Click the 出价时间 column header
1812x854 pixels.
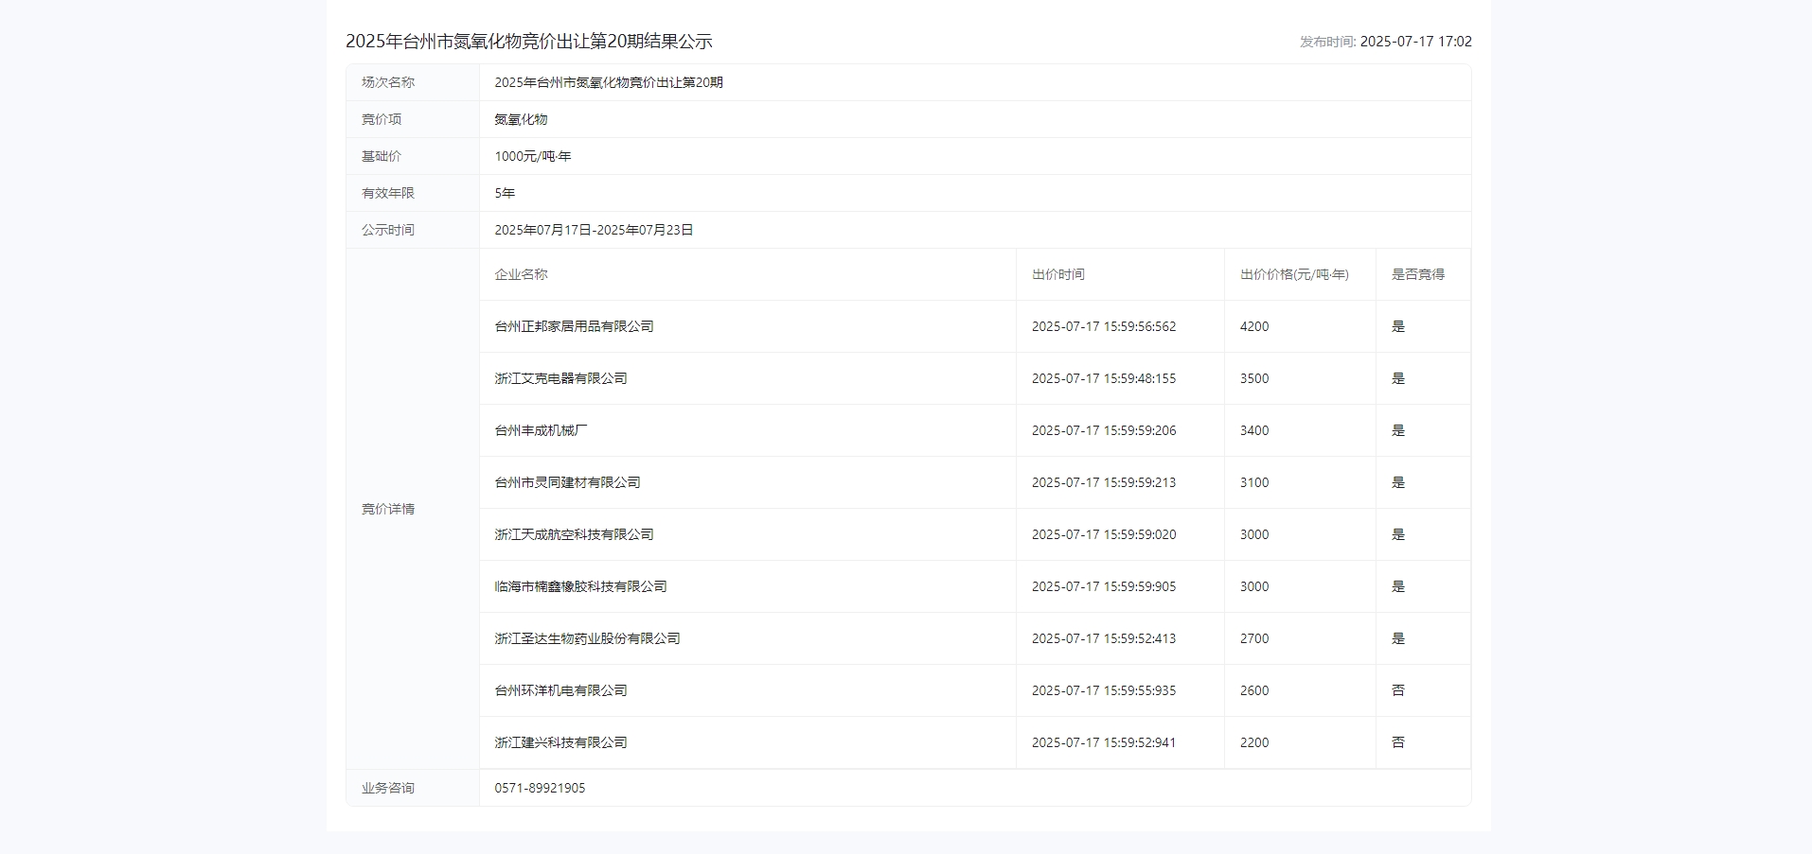point(1057,275)
